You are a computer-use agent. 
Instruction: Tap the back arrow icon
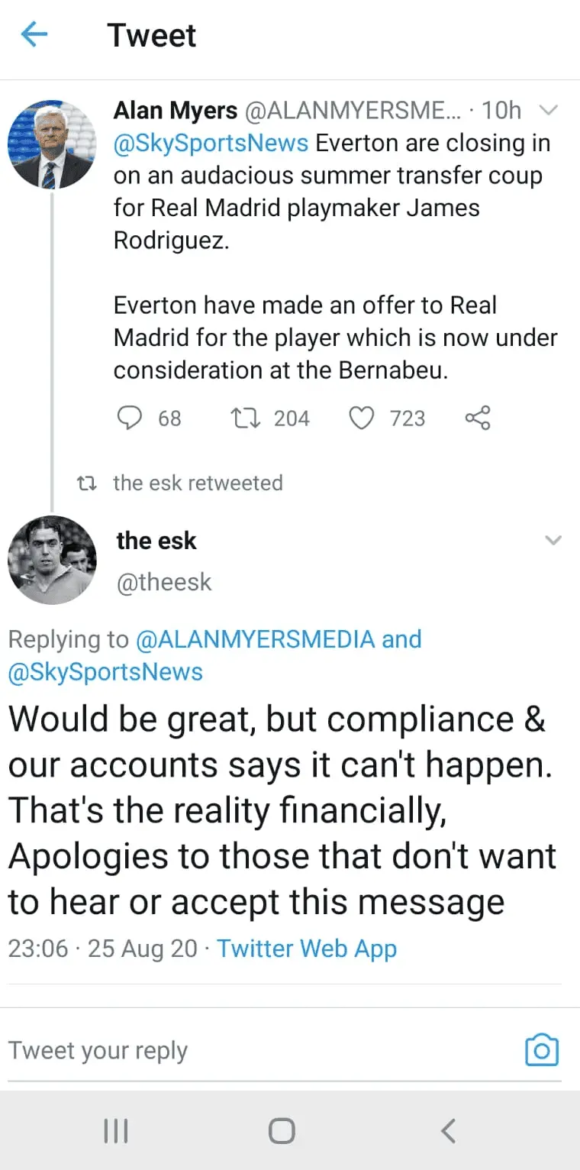click(34, 34)
